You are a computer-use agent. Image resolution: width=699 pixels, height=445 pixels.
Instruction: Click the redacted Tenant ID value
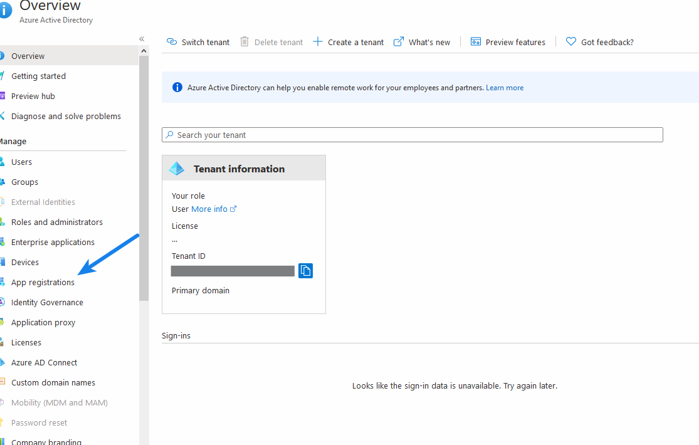(233, 271)
